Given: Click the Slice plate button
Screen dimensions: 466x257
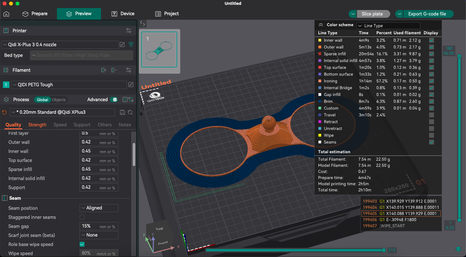Looking at the screenshot, I should [x=373, y=14].
